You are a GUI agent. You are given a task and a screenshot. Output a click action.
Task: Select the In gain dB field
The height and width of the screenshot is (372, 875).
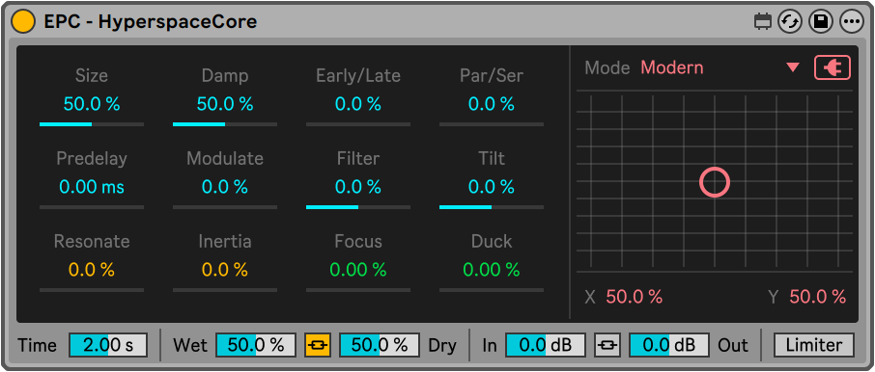(x=546, y=345)
